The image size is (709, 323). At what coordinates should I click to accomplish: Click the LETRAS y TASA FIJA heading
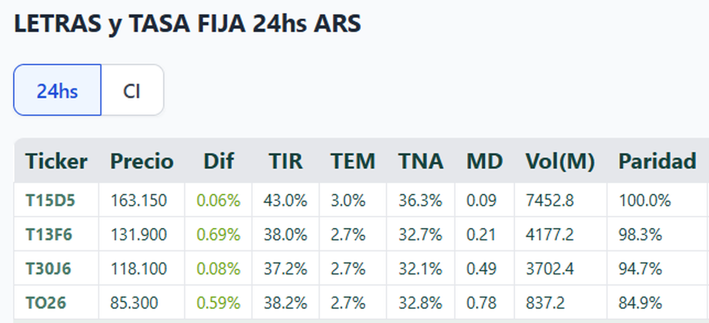[187, 25]
